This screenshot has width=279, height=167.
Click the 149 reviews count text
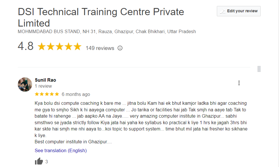click(x=100, y=48)
